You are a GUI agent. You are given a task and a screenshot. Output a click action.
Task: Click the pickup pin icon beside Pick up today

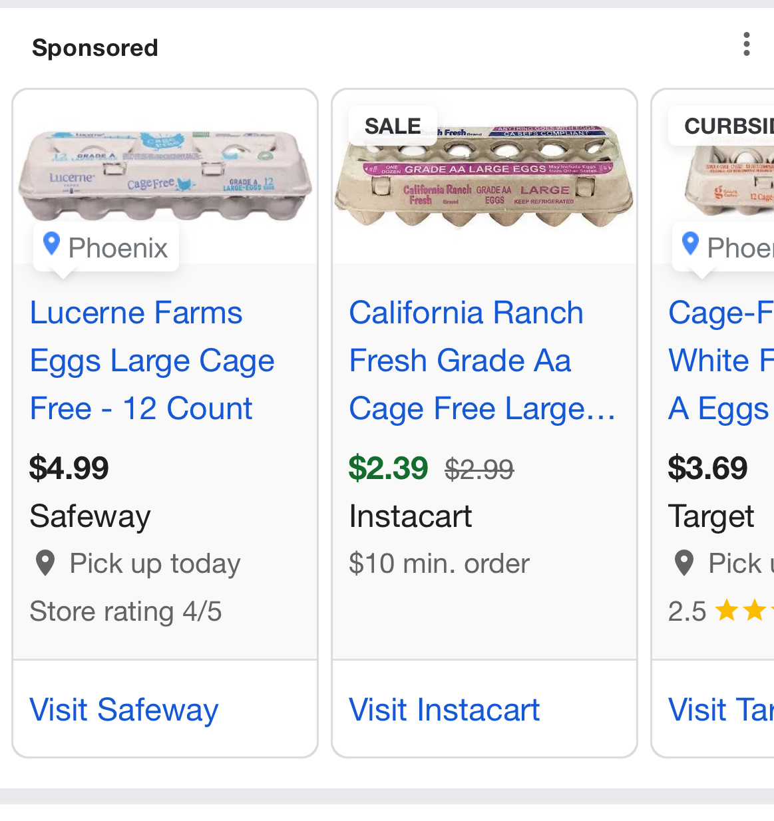(45, 564)
